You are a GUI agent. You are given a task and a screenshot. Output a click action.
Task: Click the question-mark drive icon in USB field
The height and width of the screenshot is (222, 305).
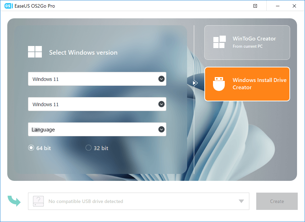point(38,201)
